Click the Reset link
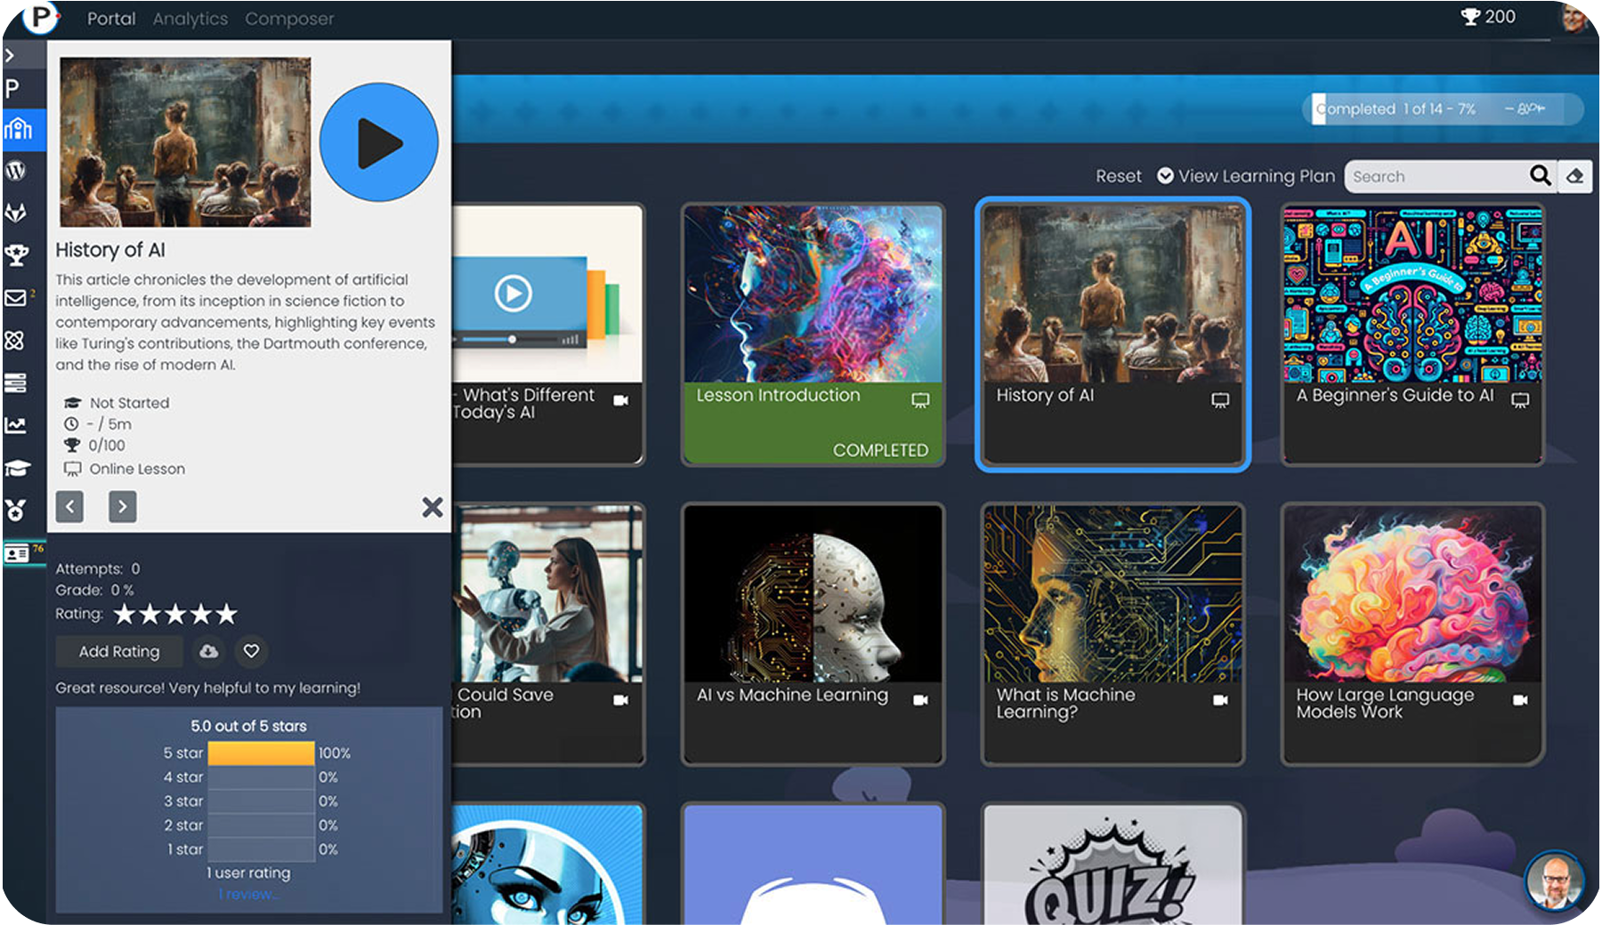The image size is (1602, 925). tap(1118, 176)
